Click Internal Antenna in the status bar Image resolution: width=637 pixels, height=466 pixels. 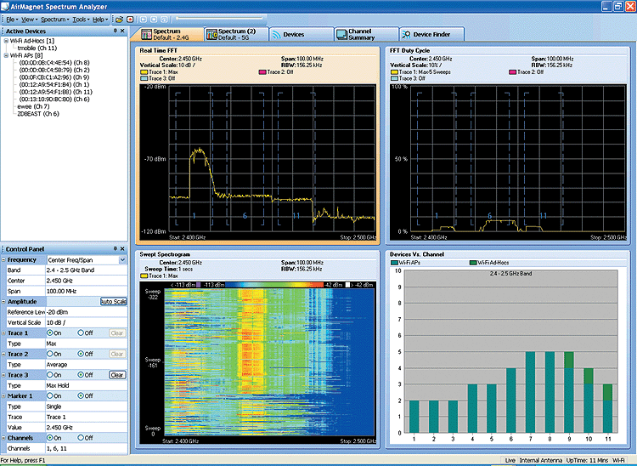point(541,460)
